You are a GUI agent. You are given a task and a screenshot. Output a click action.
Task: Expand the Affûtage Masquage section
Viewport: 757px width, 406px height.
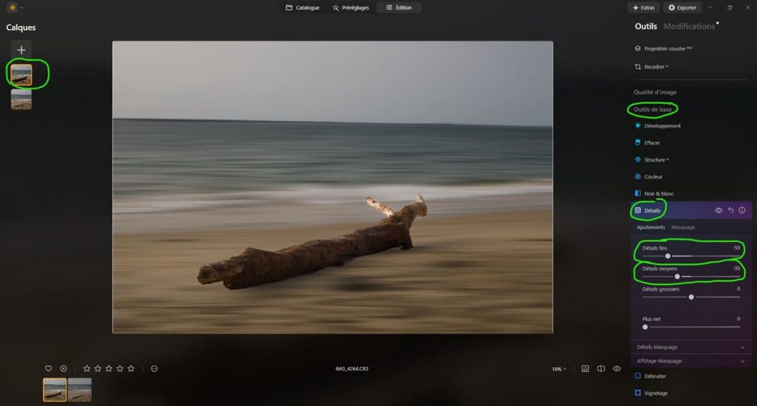click(690, 361)
